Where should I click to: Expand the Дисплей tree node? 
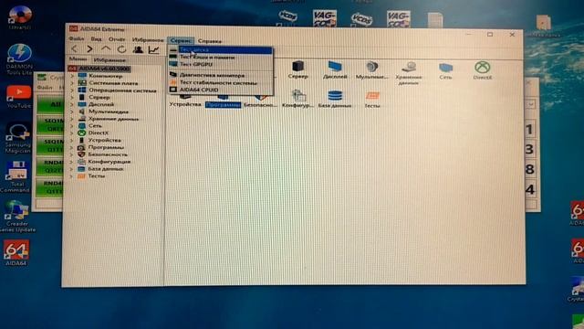point(72,104)
